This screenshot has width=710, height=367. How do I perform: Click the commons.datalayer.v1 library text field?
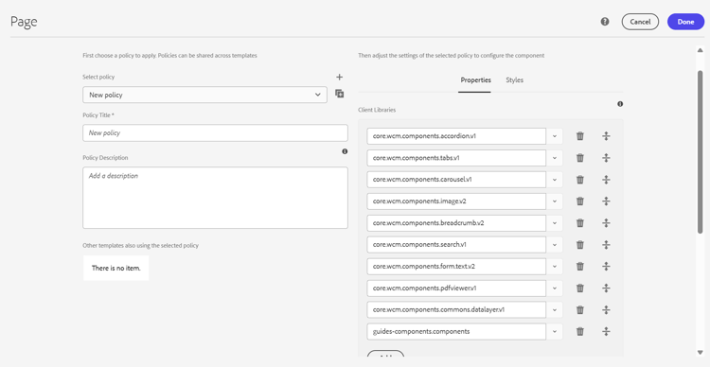click(x=456, y=309)
